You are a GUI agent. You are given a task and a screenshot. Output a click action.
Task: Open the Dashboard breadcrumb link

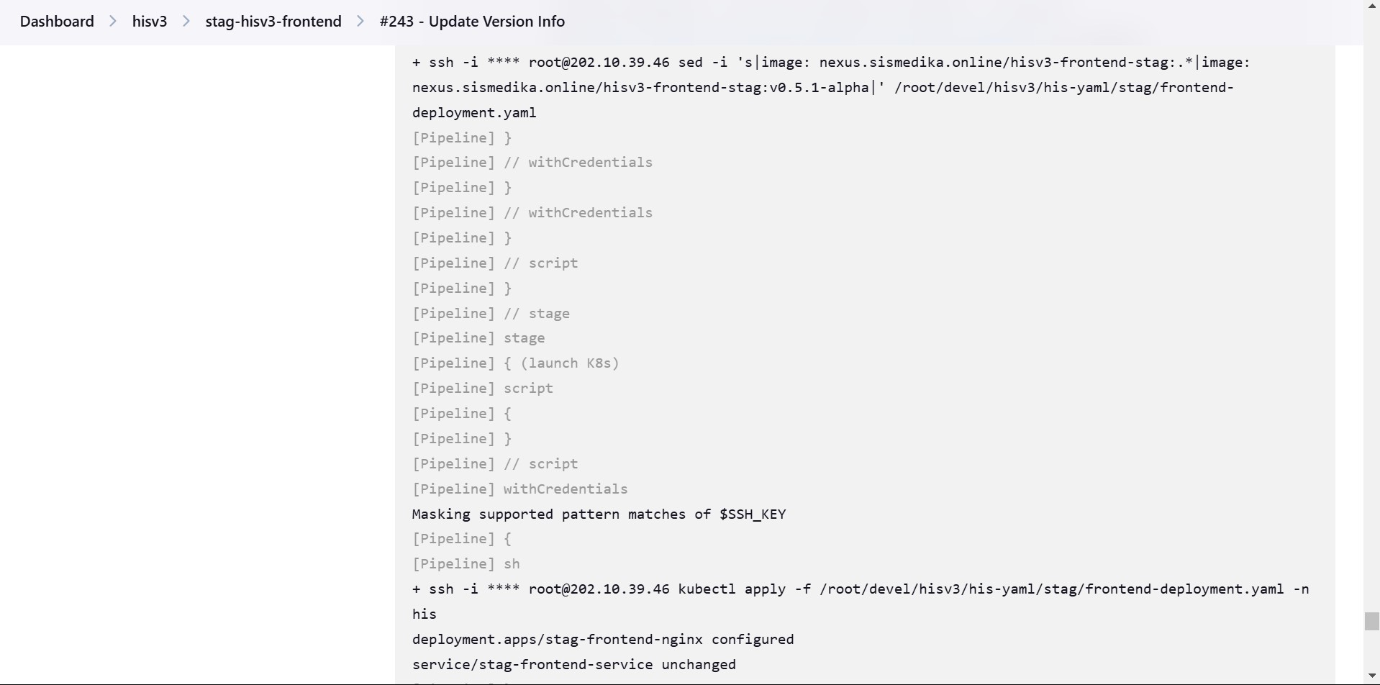pyautogui.click(x=57, y=22)
